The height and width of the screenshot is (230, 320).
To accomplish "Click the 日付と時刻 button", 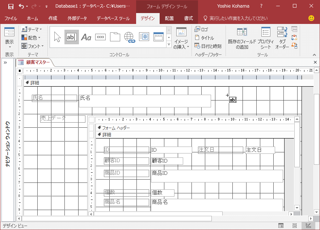I will tap(208, 46).
